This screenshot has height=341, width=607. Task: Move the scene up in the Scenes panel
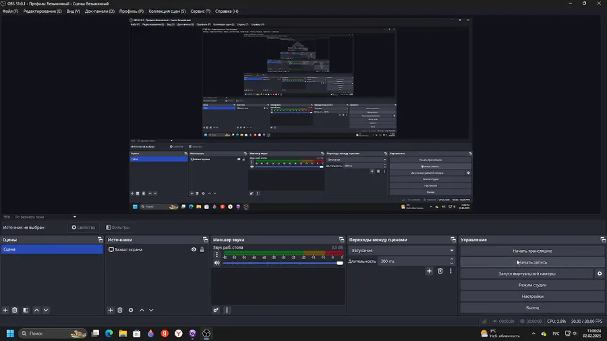click(x=36, y=310)
